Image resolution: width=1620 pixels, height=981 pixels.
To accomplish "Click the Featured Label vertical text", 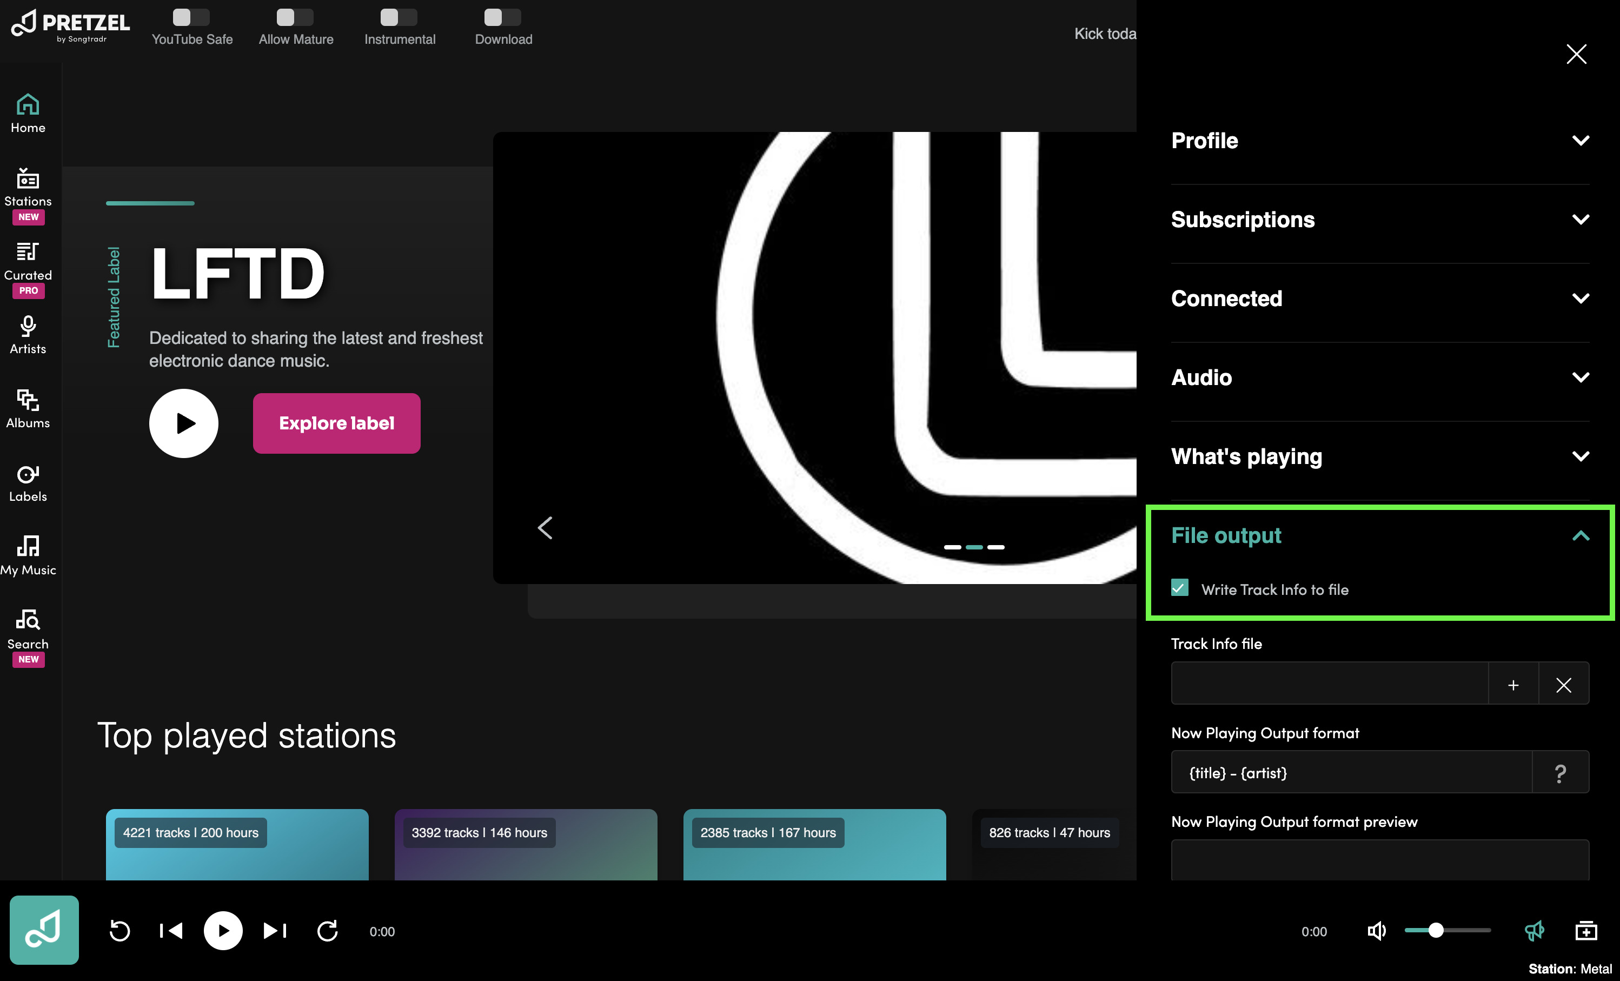I will 114,297.
